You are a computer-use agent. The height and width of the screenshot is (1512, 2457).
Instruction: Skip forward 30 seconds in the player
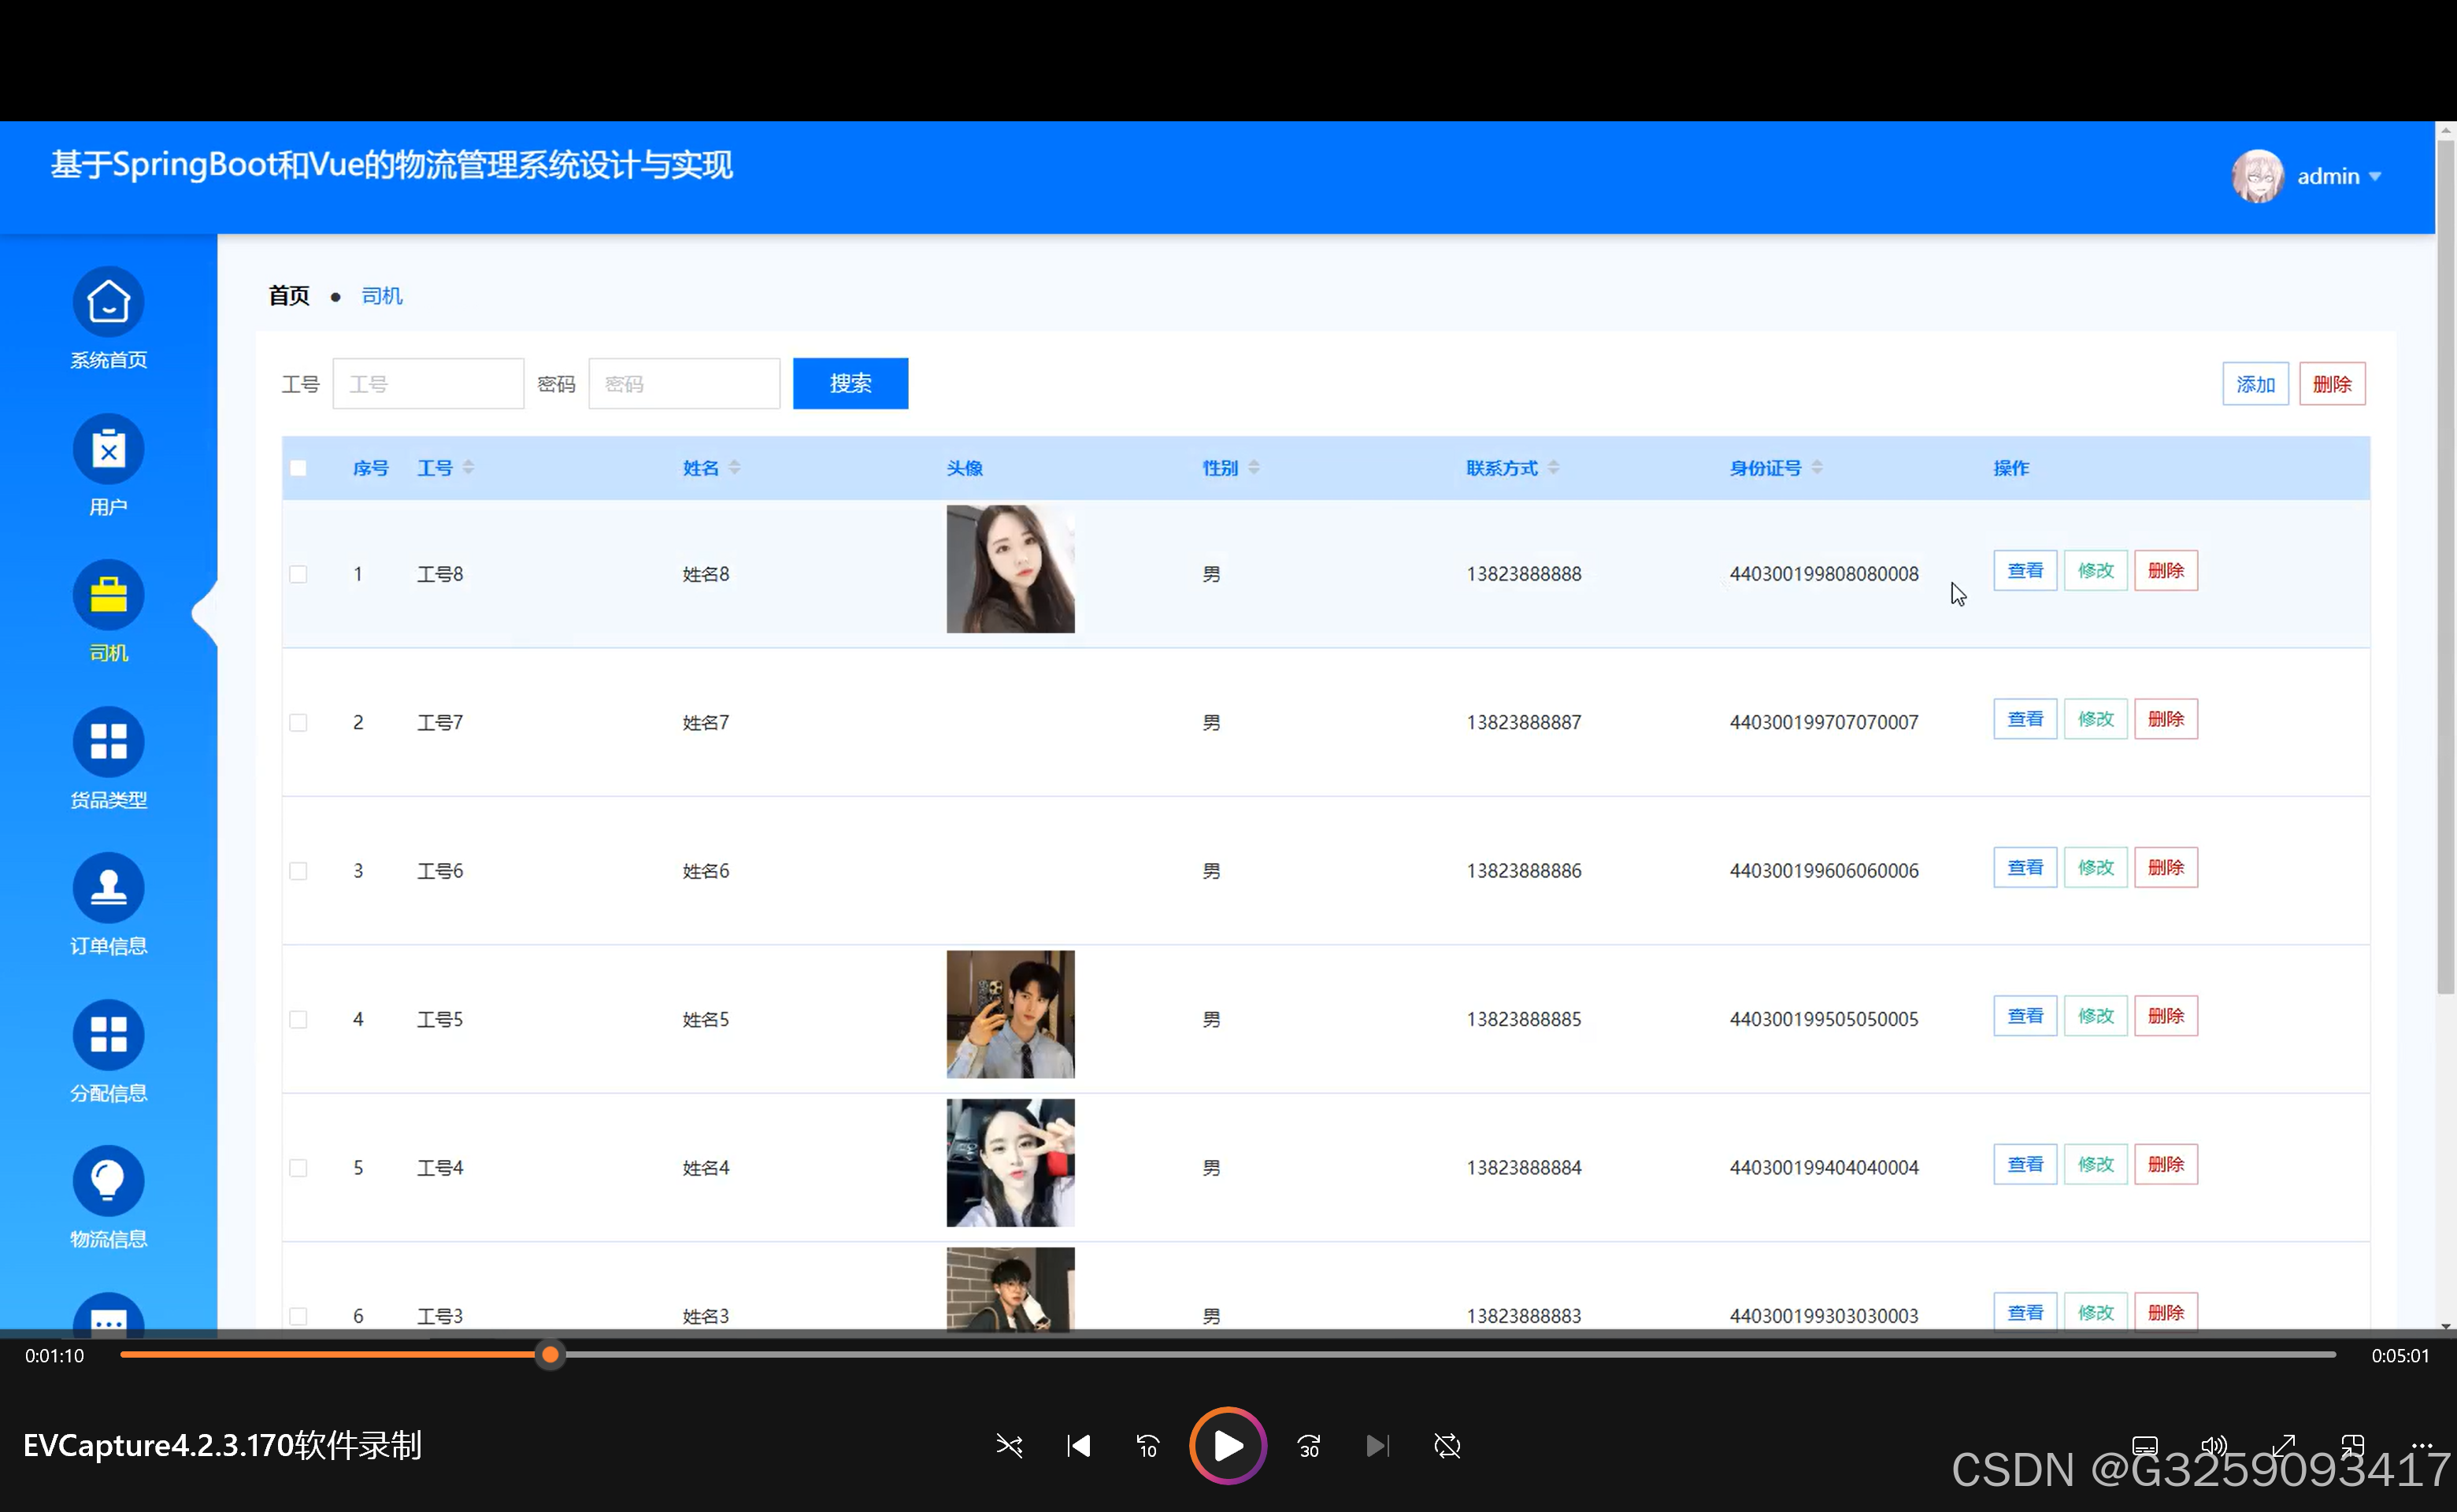pyautogui.click(x=1308, y=1446)
